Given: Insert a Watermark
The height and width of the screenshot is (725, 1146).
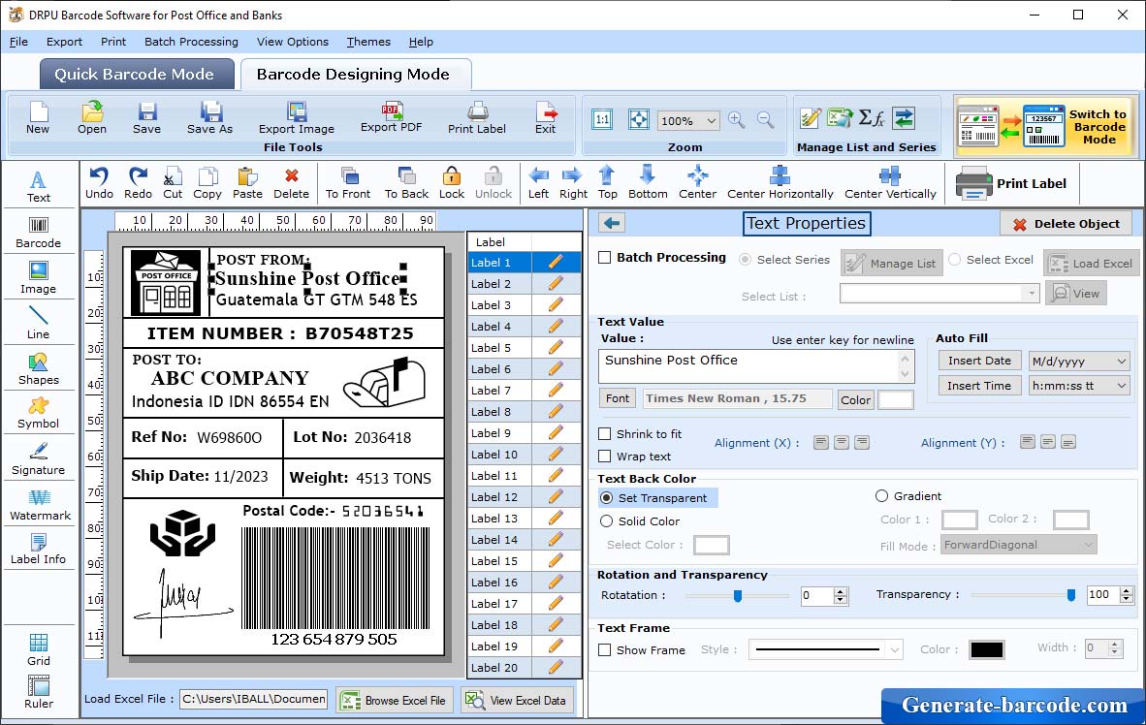Looking at the screenshot, I should 40,505.
